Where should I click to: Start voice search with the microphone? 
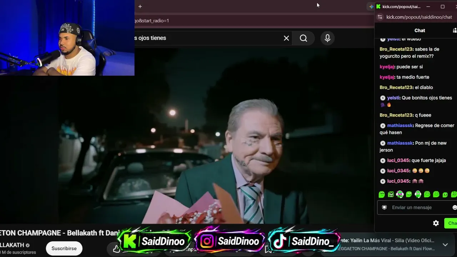click(x=327, y=38)
